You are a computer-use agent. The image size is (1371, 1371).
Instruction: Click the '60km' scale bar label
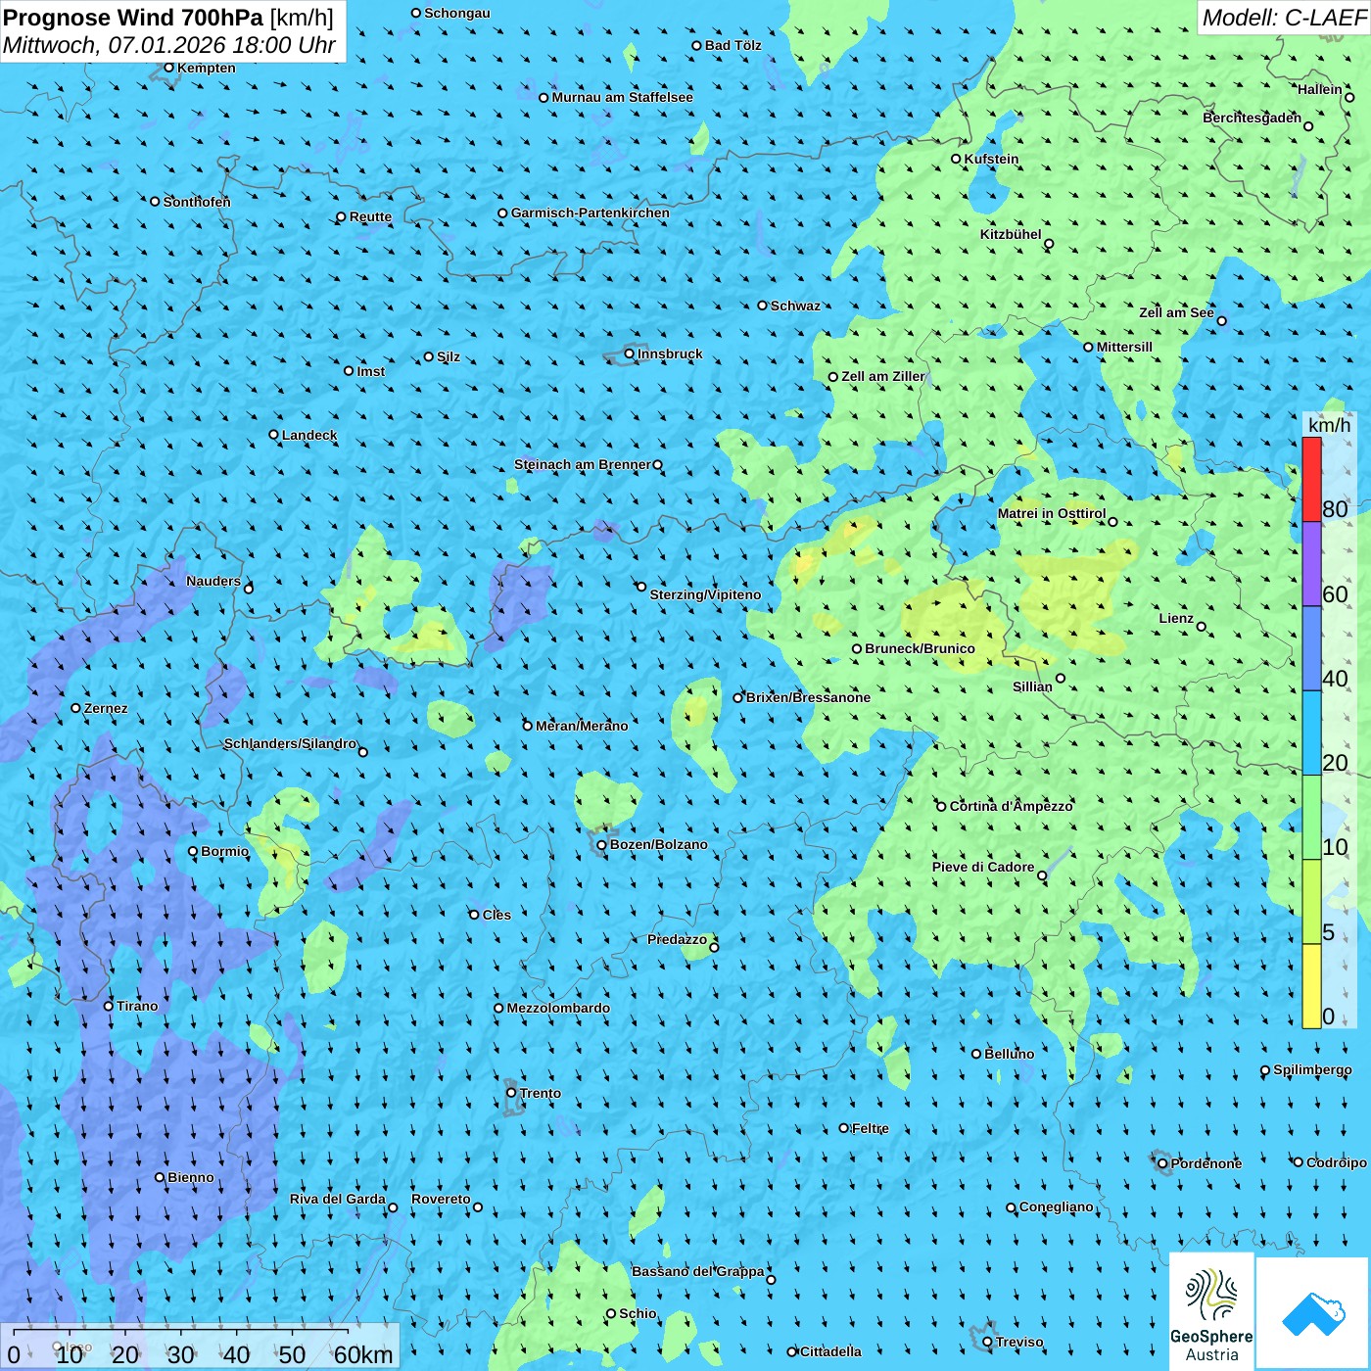coord(363,1354)
